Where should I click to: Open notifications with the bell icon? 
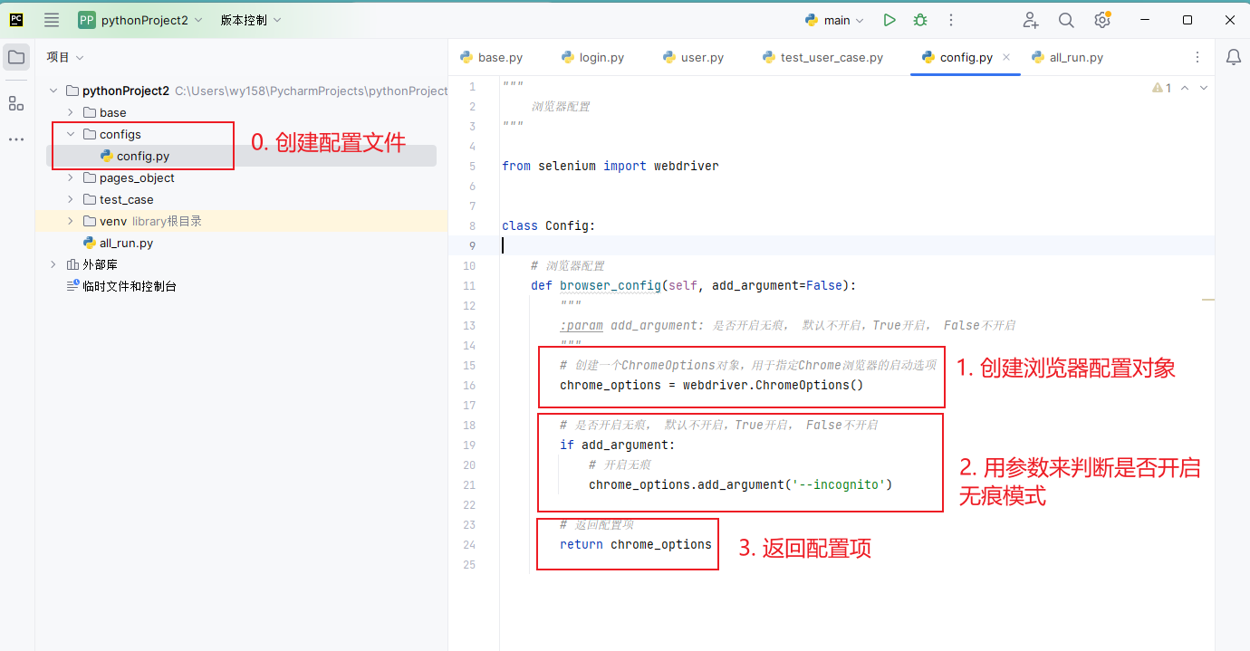tap(1233, 56)
